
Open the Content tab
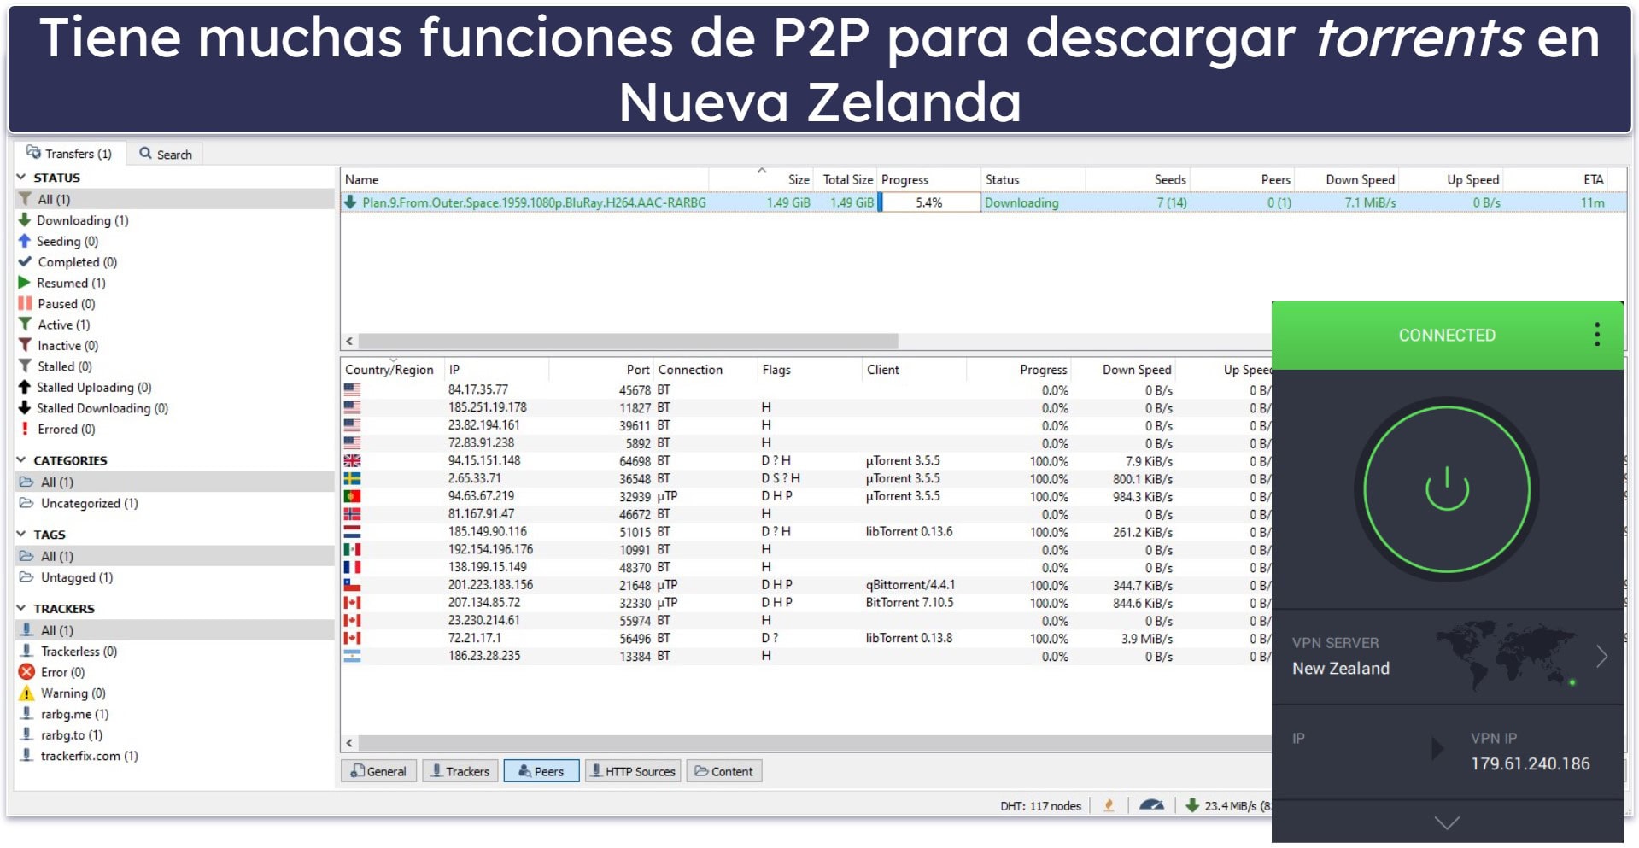point(724,771)
